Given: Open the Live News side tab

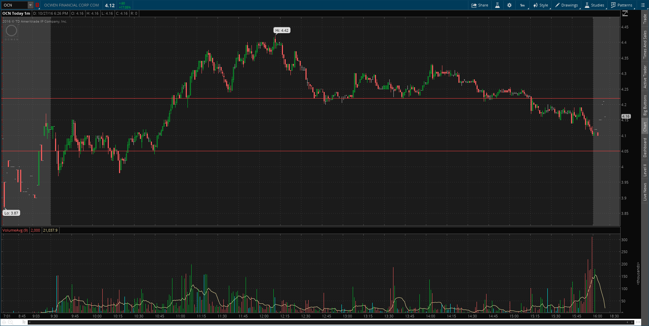Looking at the screenshot, I should (x=645, y=192).
